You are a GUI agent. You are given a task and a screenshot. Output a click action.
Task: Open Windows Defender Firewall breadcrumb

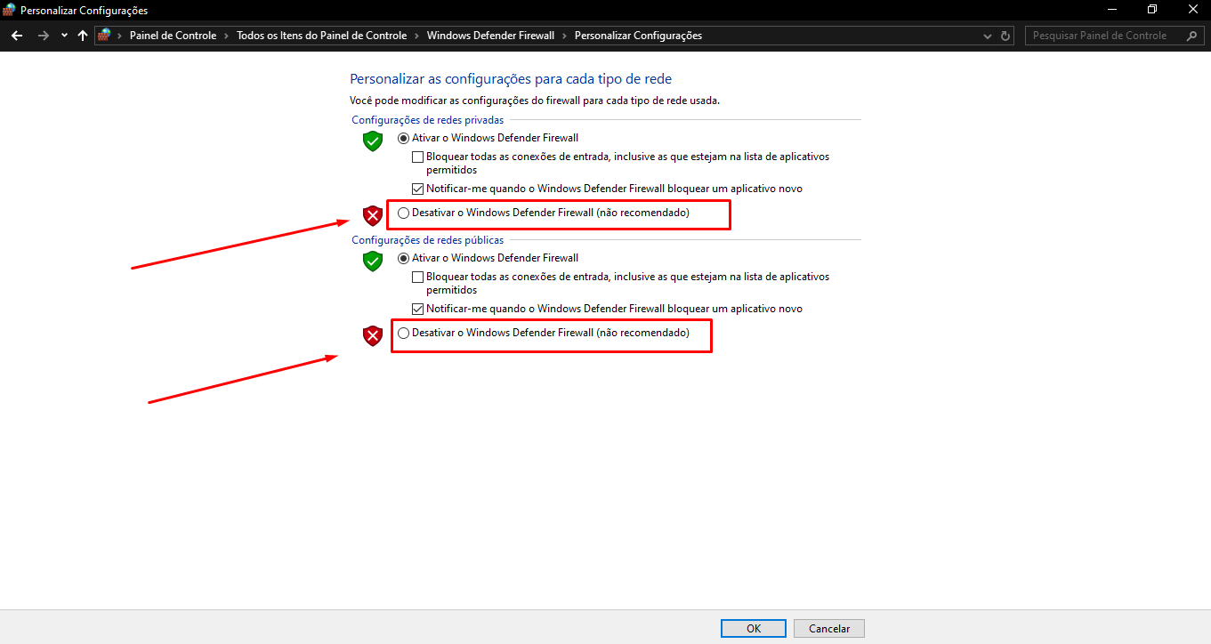point(490,36)
